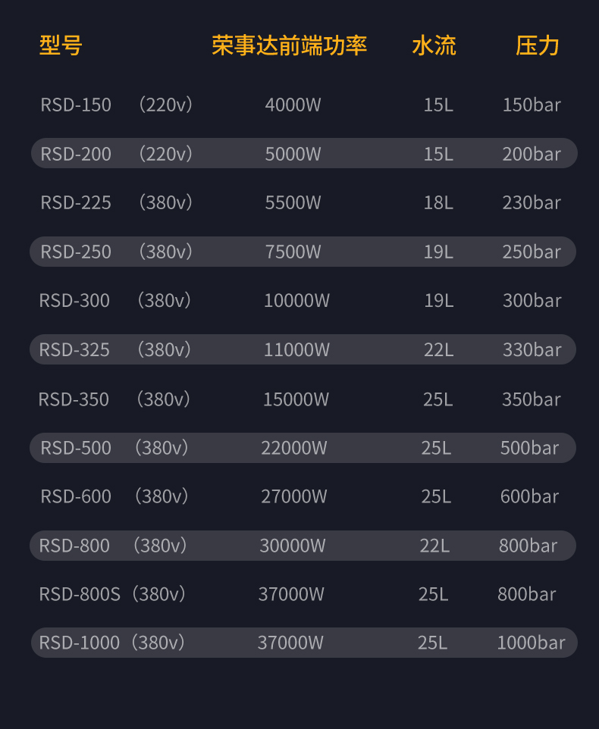Click the 22000W power value
This screenshot has width=599, height=729.
tap(294, 448)
